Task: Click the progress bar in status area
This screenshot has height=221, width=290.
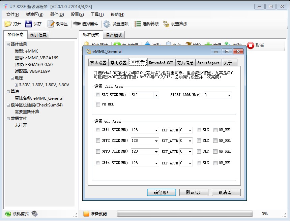Action: [x=185, y=214]
